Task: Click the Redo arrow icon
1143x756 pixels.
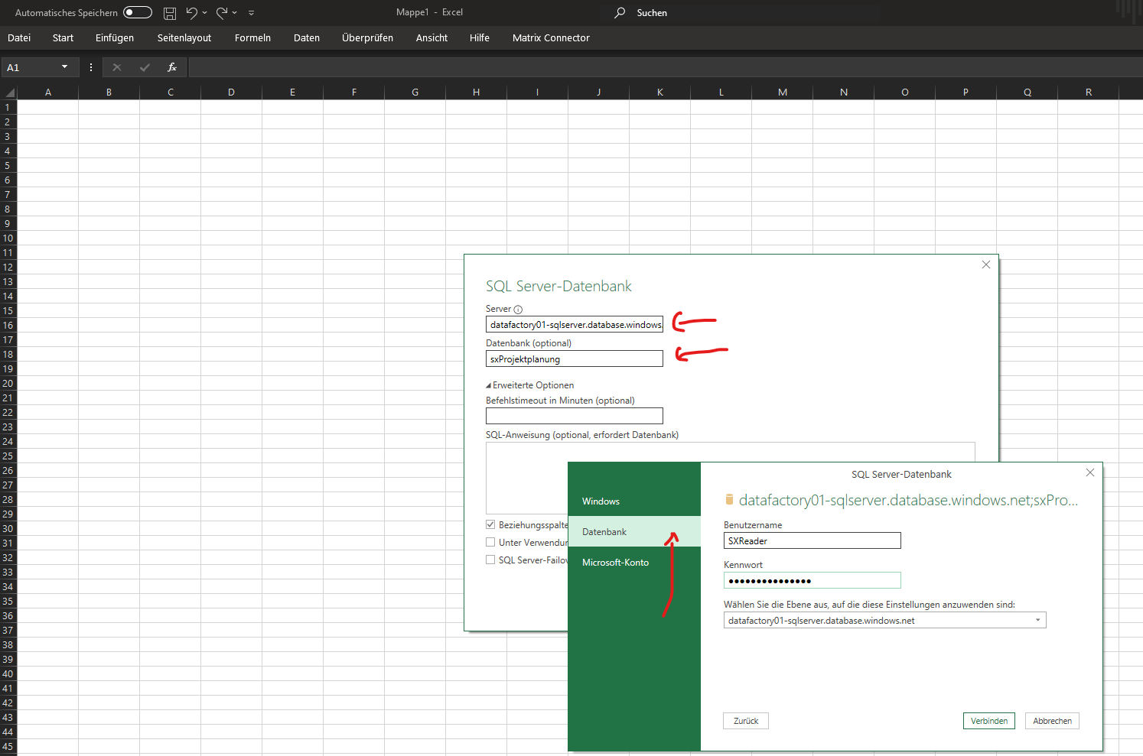Action: 222,13
